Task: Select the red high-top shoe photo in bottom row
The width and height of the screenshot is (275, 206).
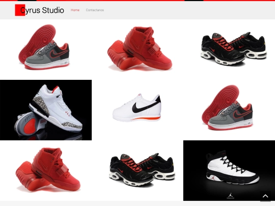Action: (46, 170)
